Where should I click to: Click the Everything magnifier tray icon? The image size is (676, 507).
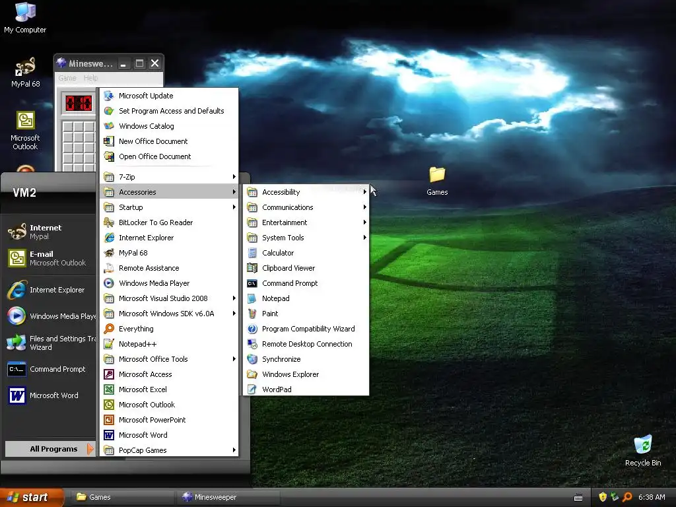point(627,497)
